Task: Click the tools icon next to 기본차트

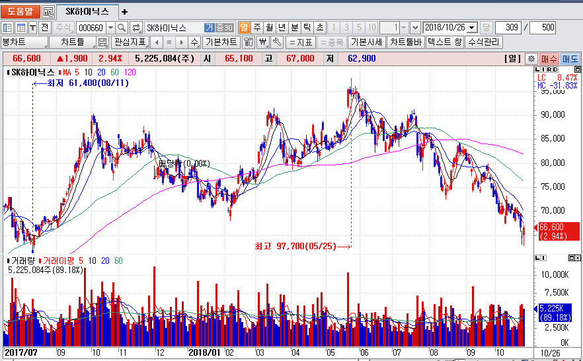Action: click(x=249, y=42)
